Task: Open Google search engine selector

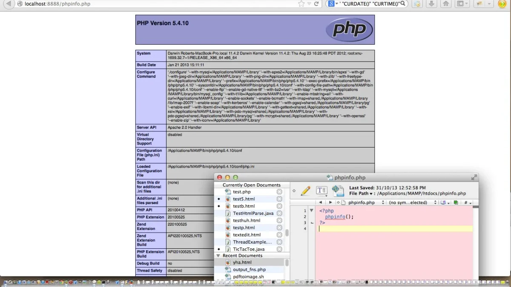Action: coord(332,4)
